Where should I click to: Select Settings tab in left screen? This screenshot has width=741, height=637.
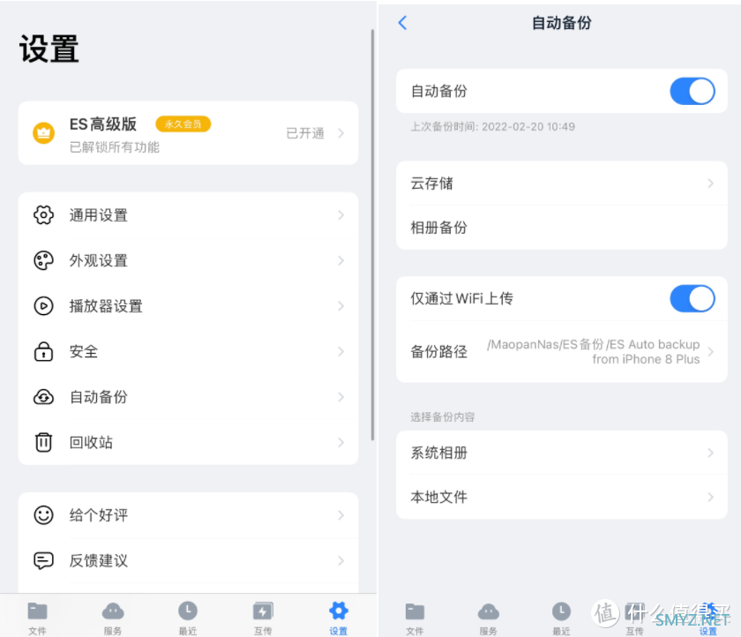[339, 618]
